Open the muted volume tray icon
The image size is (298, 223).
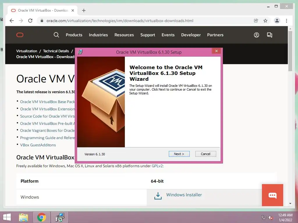[271, 217]
